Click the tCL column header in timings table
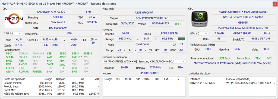This screenshot has height=99, width=278. [118, 79]
